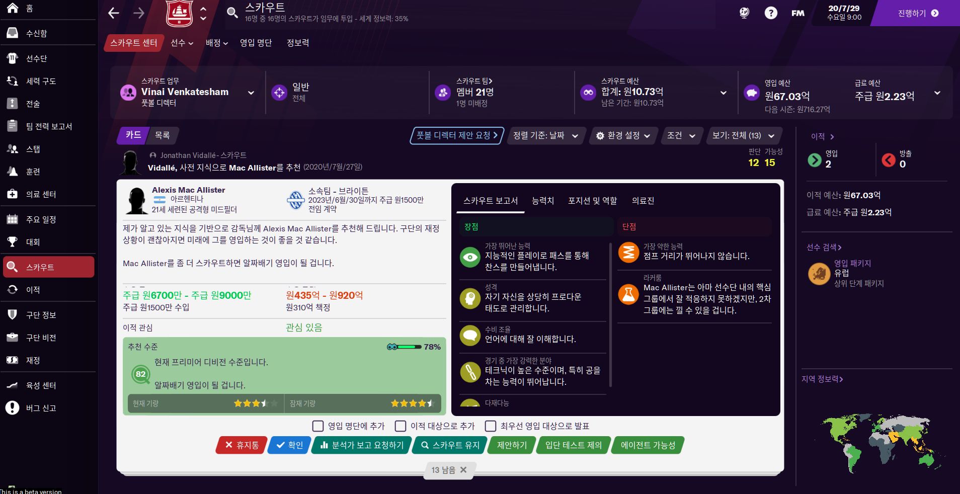The width and height of the screenshot is (960, 494).
Task: Open 정렬 기준: 날짜 dropdown
Action: (546, 135)
